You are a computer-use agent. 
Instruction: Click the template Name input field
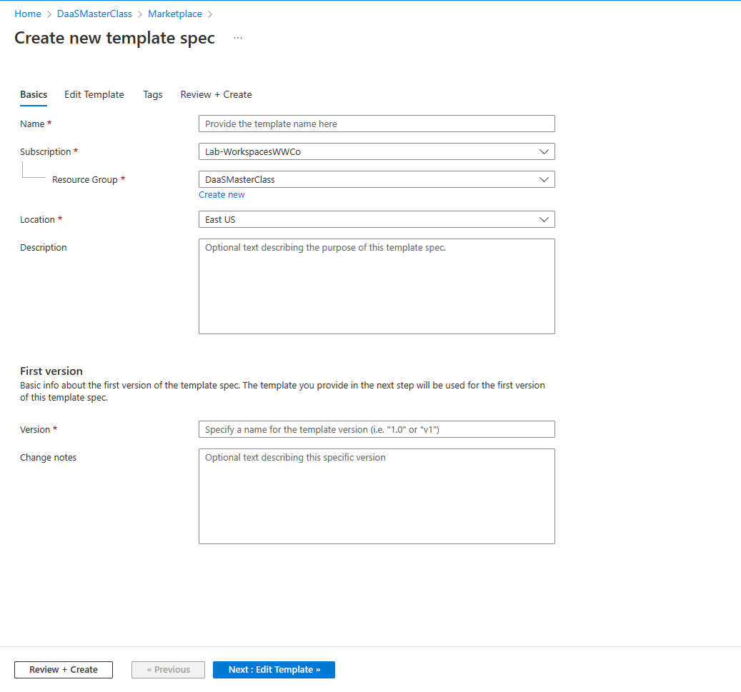coord(377,124)
